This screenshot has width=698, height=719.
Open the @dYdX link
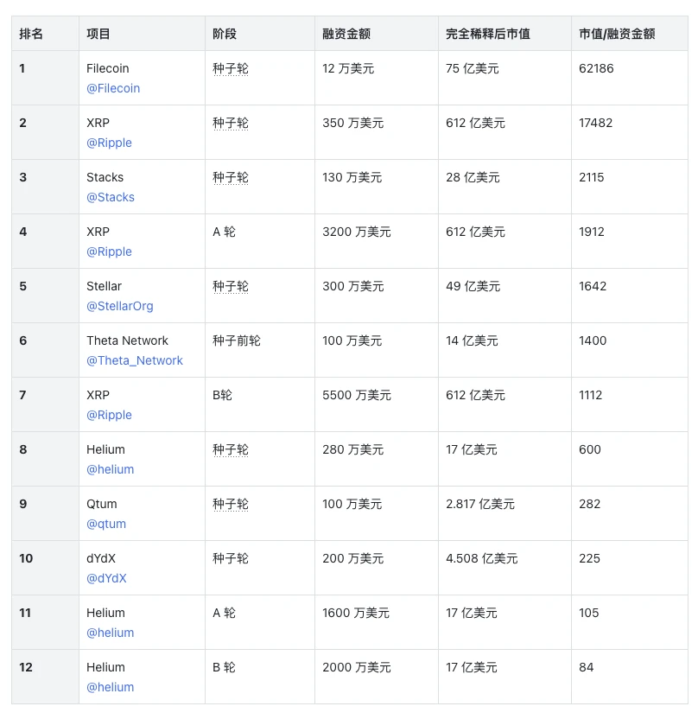click(x=106, y=578)
